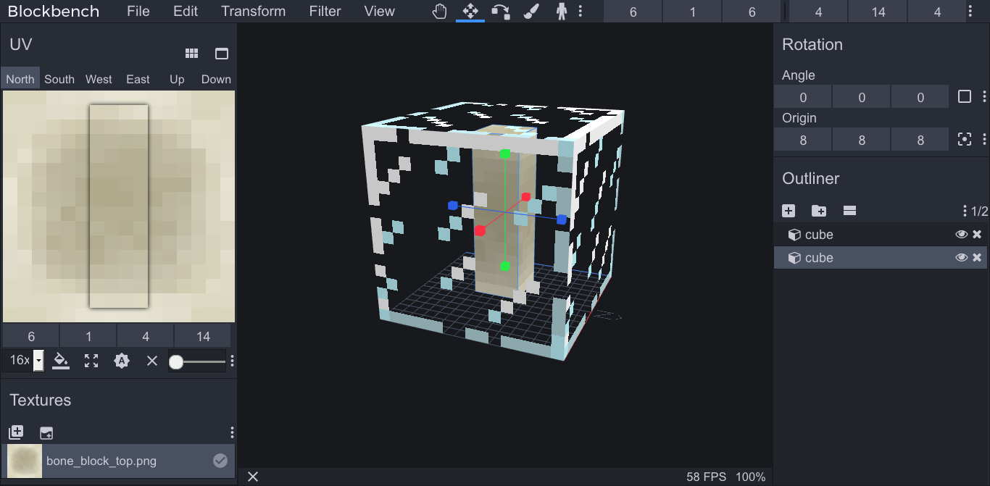This screenshot has height=486, width=990.
Task: Click the Add Cube icon in Outliner
Action: tap(789, 211)
